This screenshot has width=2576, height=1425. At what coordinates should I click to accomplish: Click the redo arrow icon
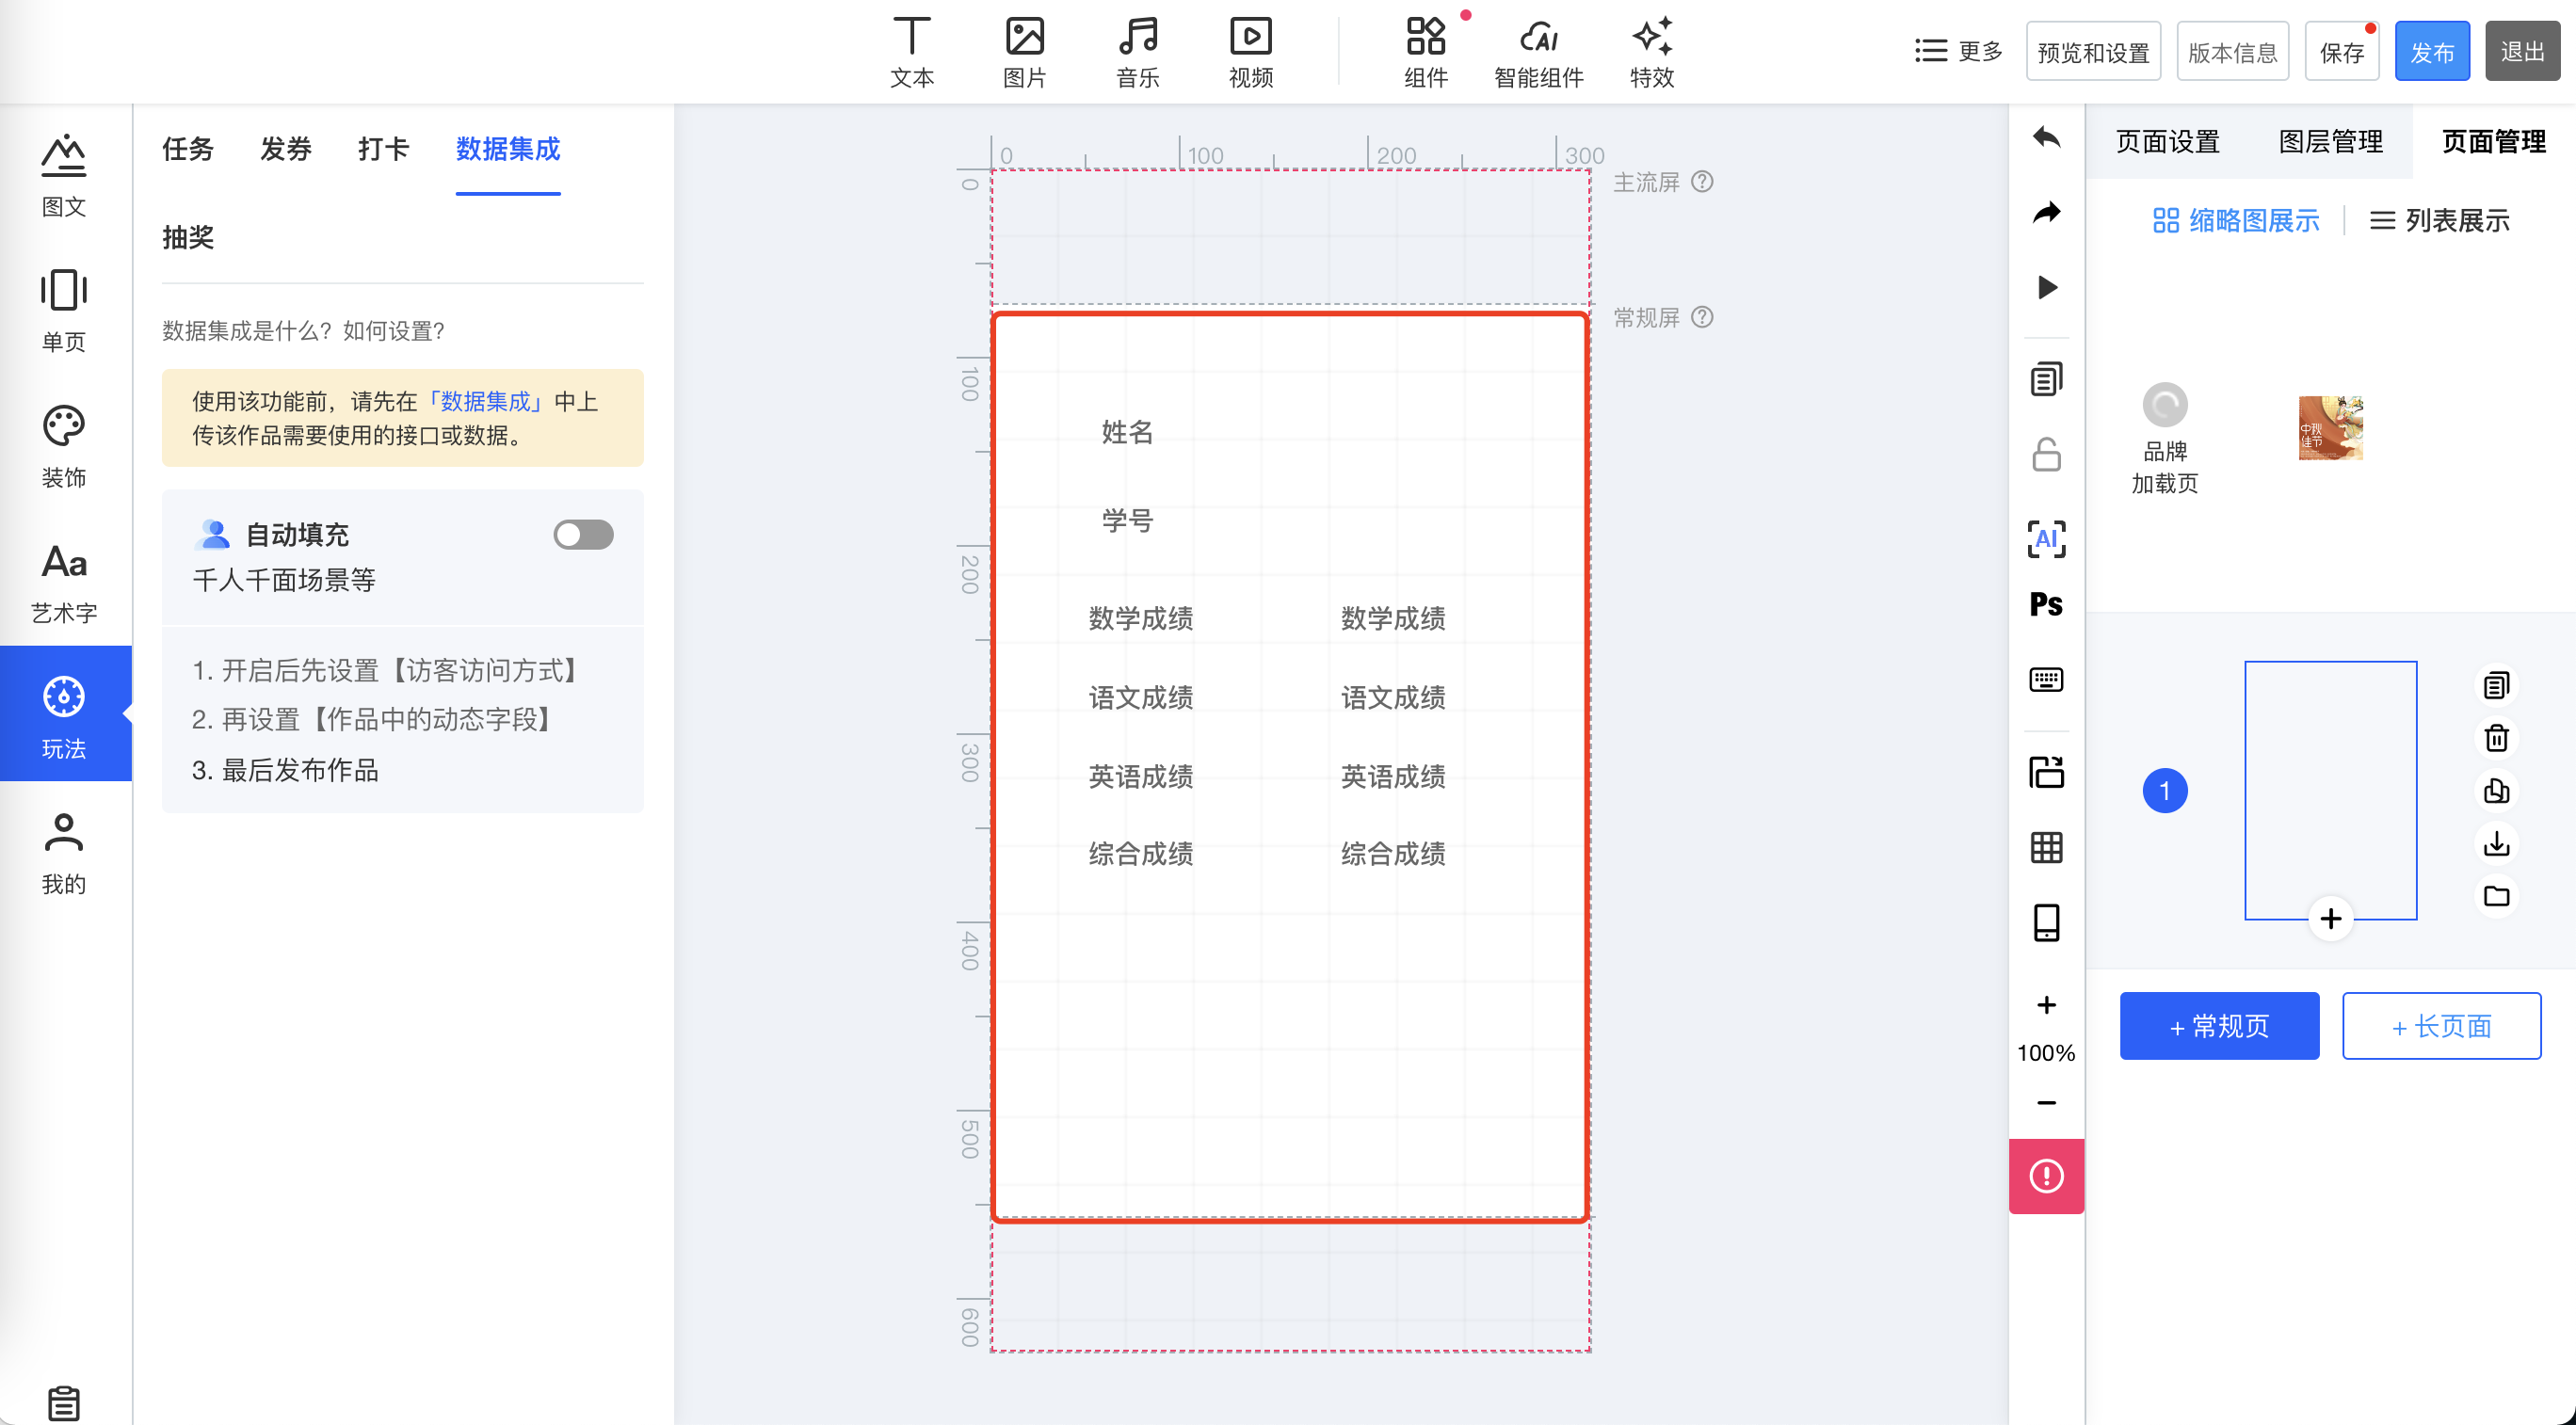2046,212
